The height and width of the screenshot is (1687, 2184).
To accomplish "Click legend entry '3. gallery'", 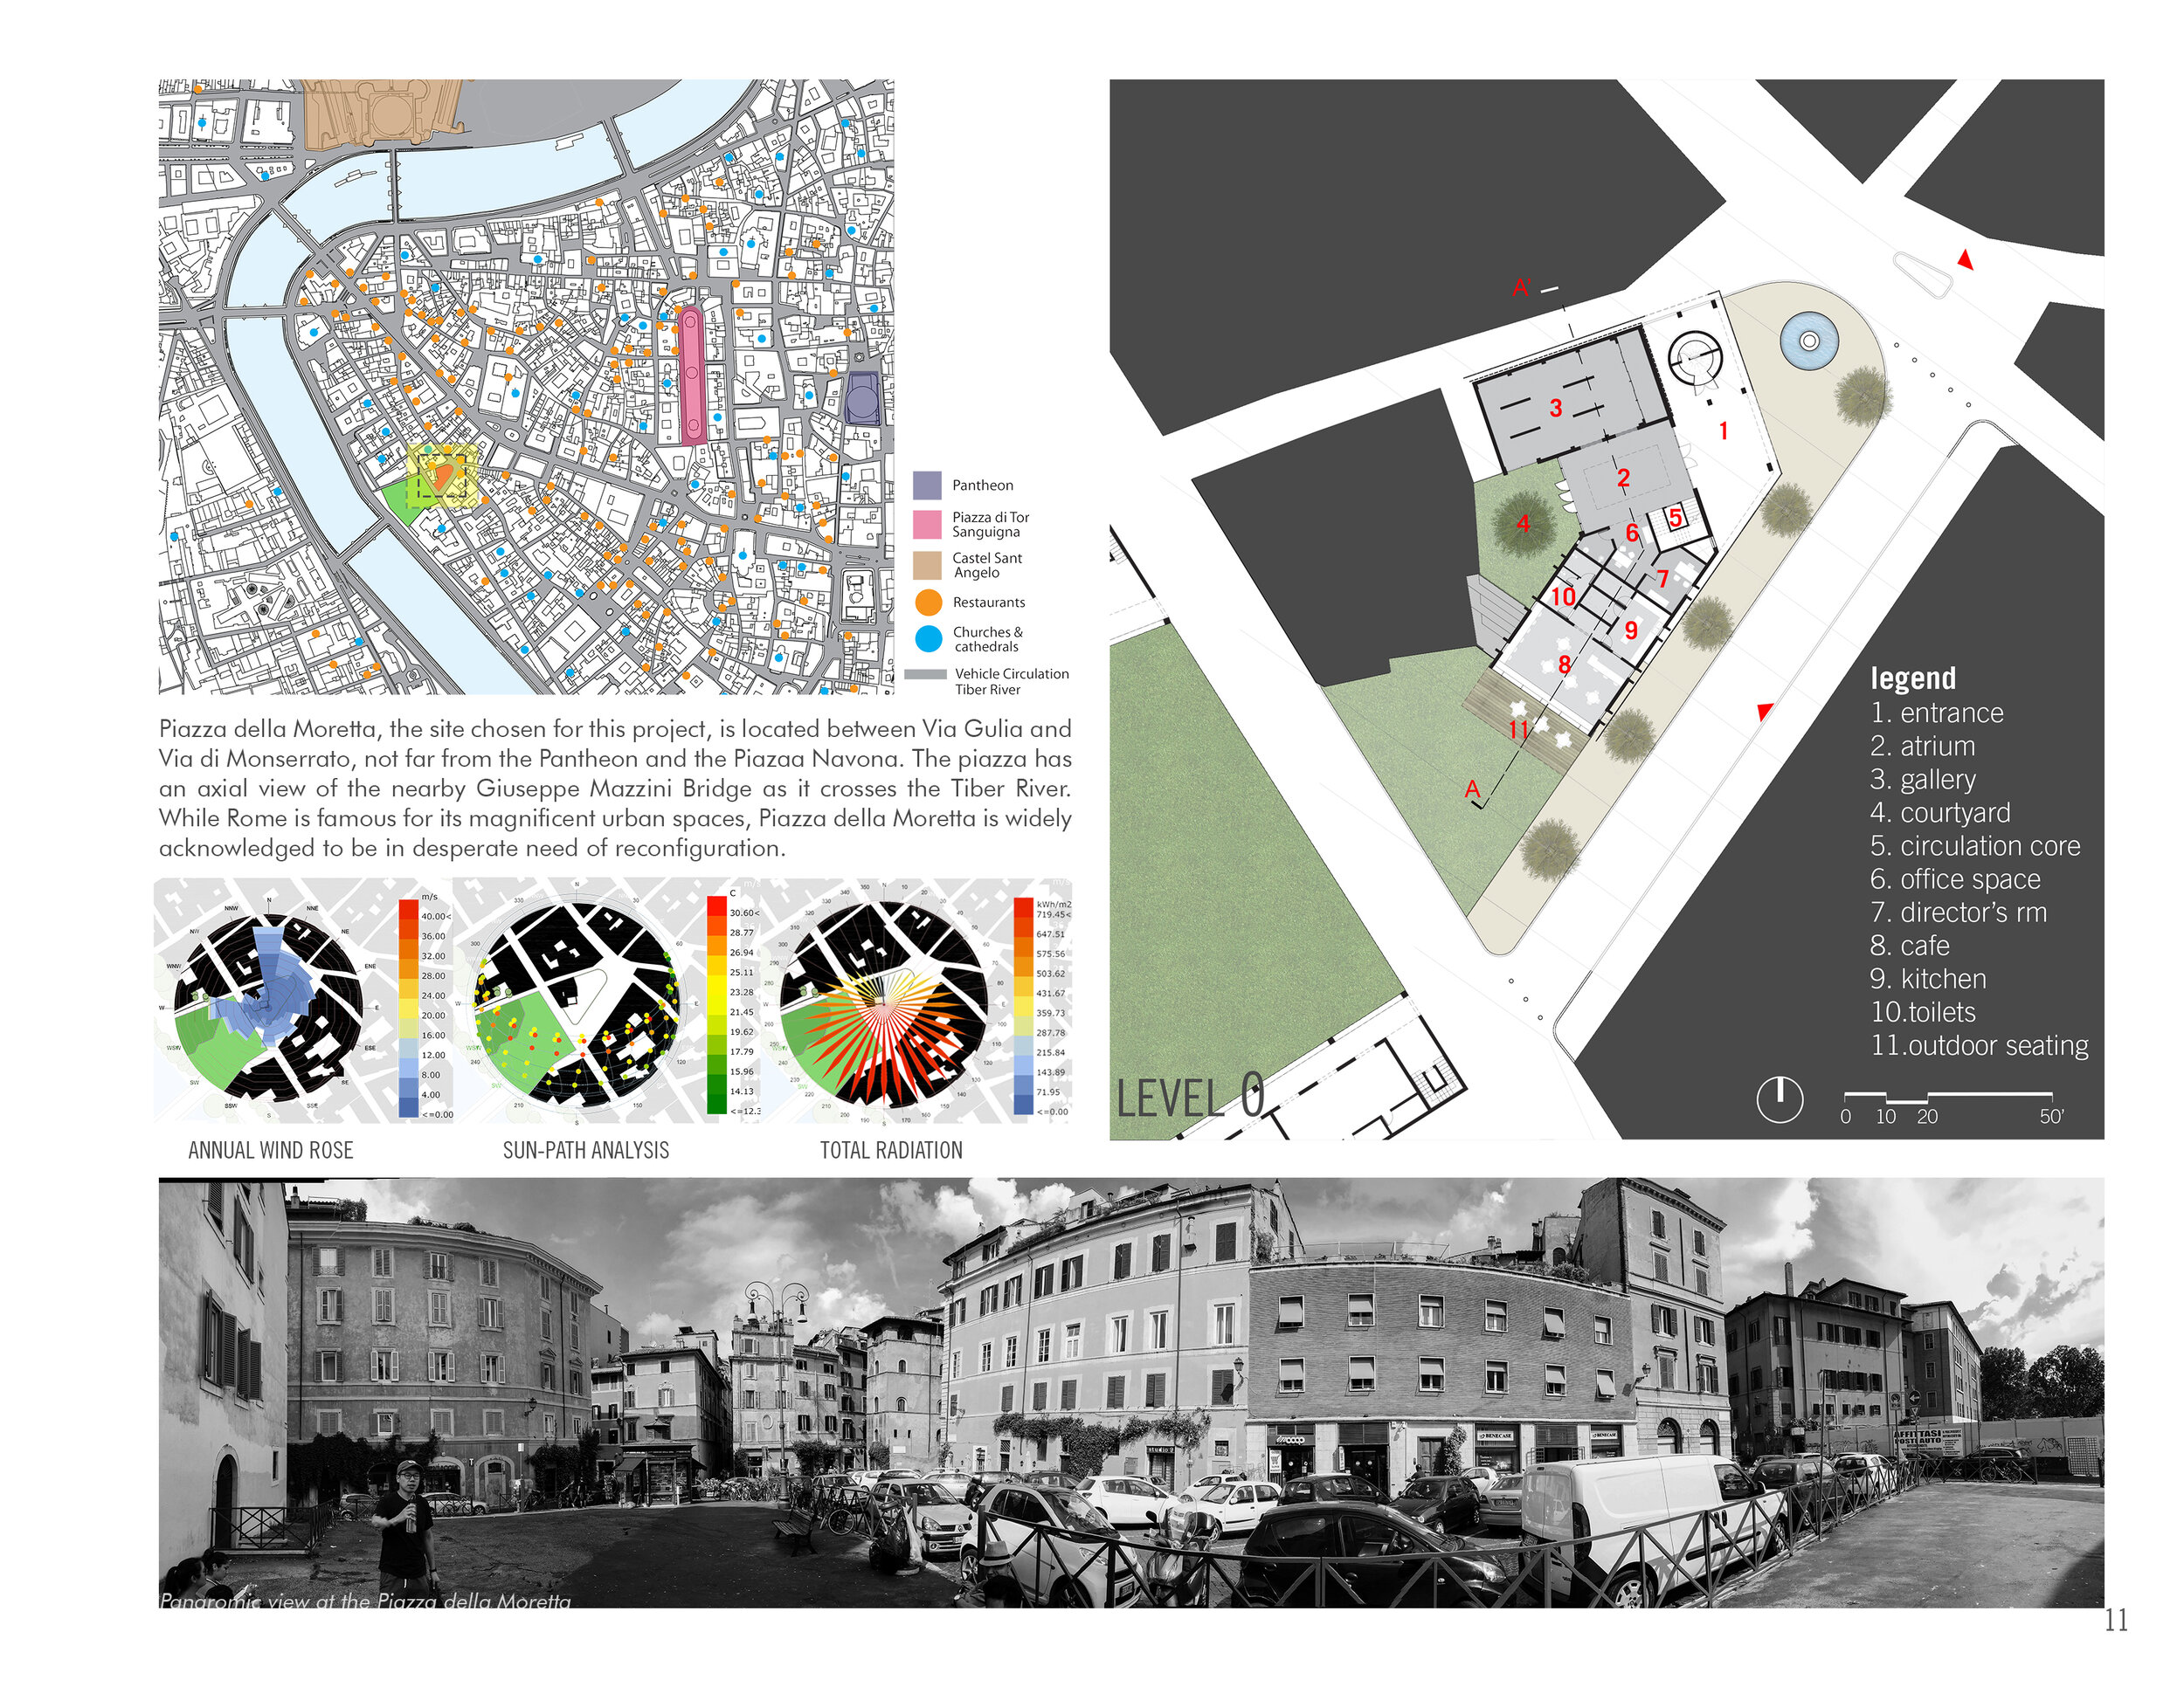I will 1923,780.
